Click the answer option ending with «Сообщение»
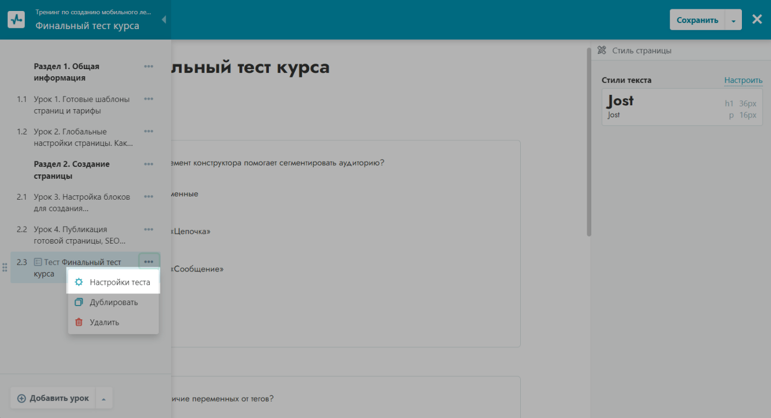This screenshot has height=418, width=771. pos(198,269)
